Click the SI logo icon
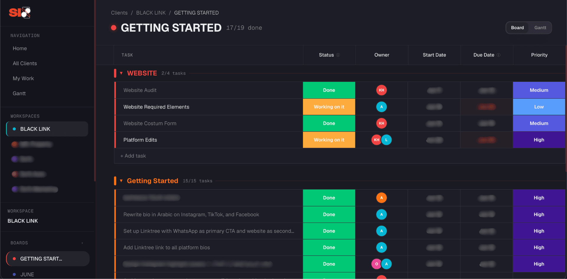The width and height of the screenshot is (567, 279). pos(20,13)
